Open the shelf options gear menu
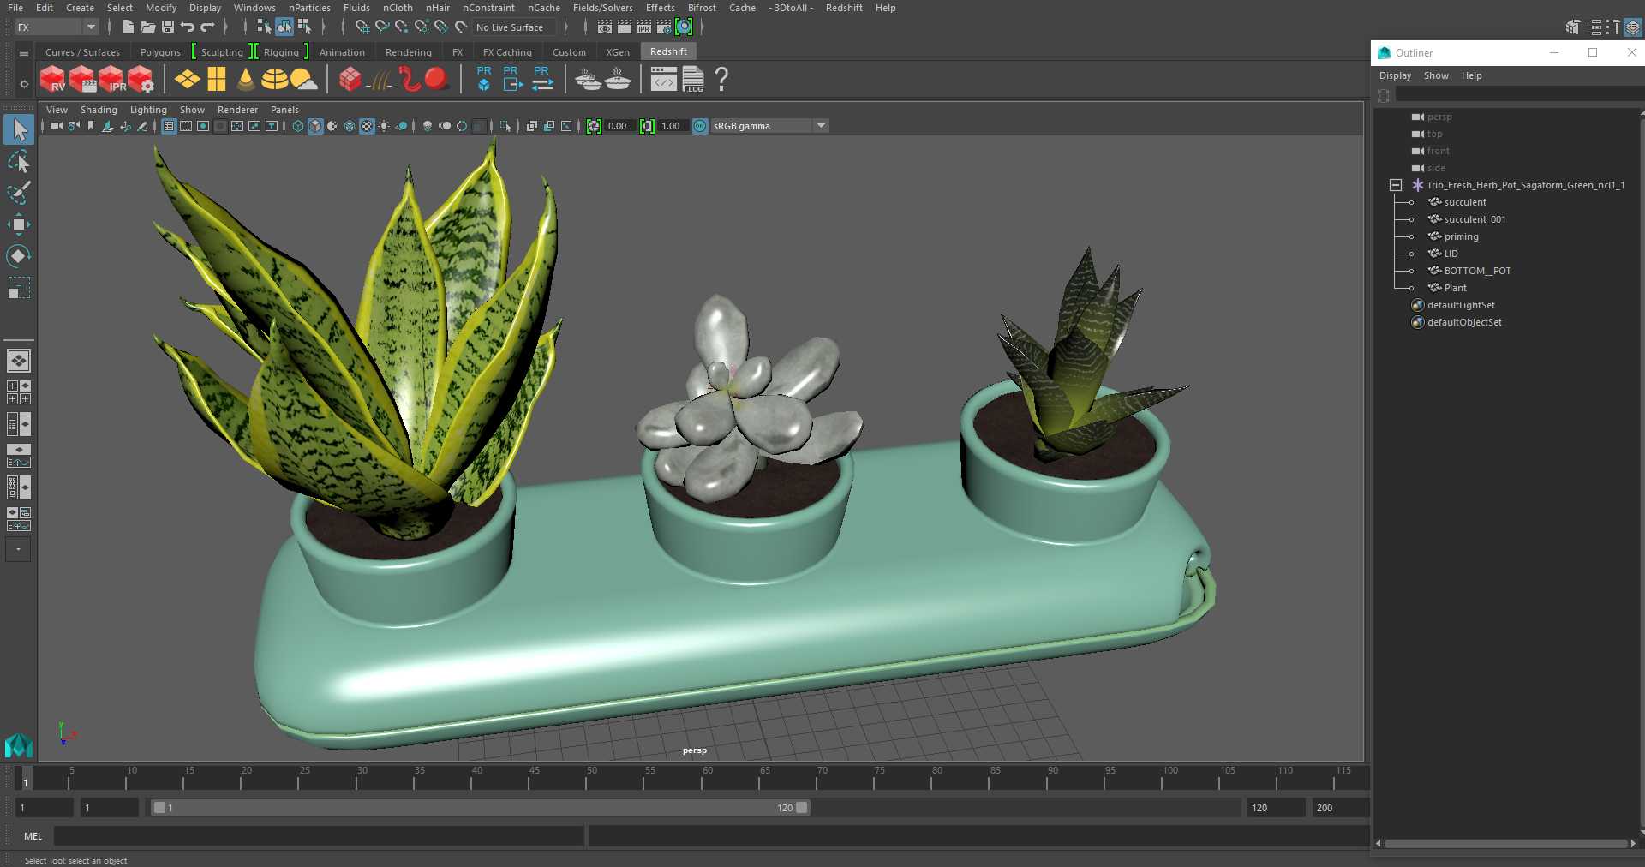Image resolution: width=1645 pixels, height=867 pixels. 24,84
